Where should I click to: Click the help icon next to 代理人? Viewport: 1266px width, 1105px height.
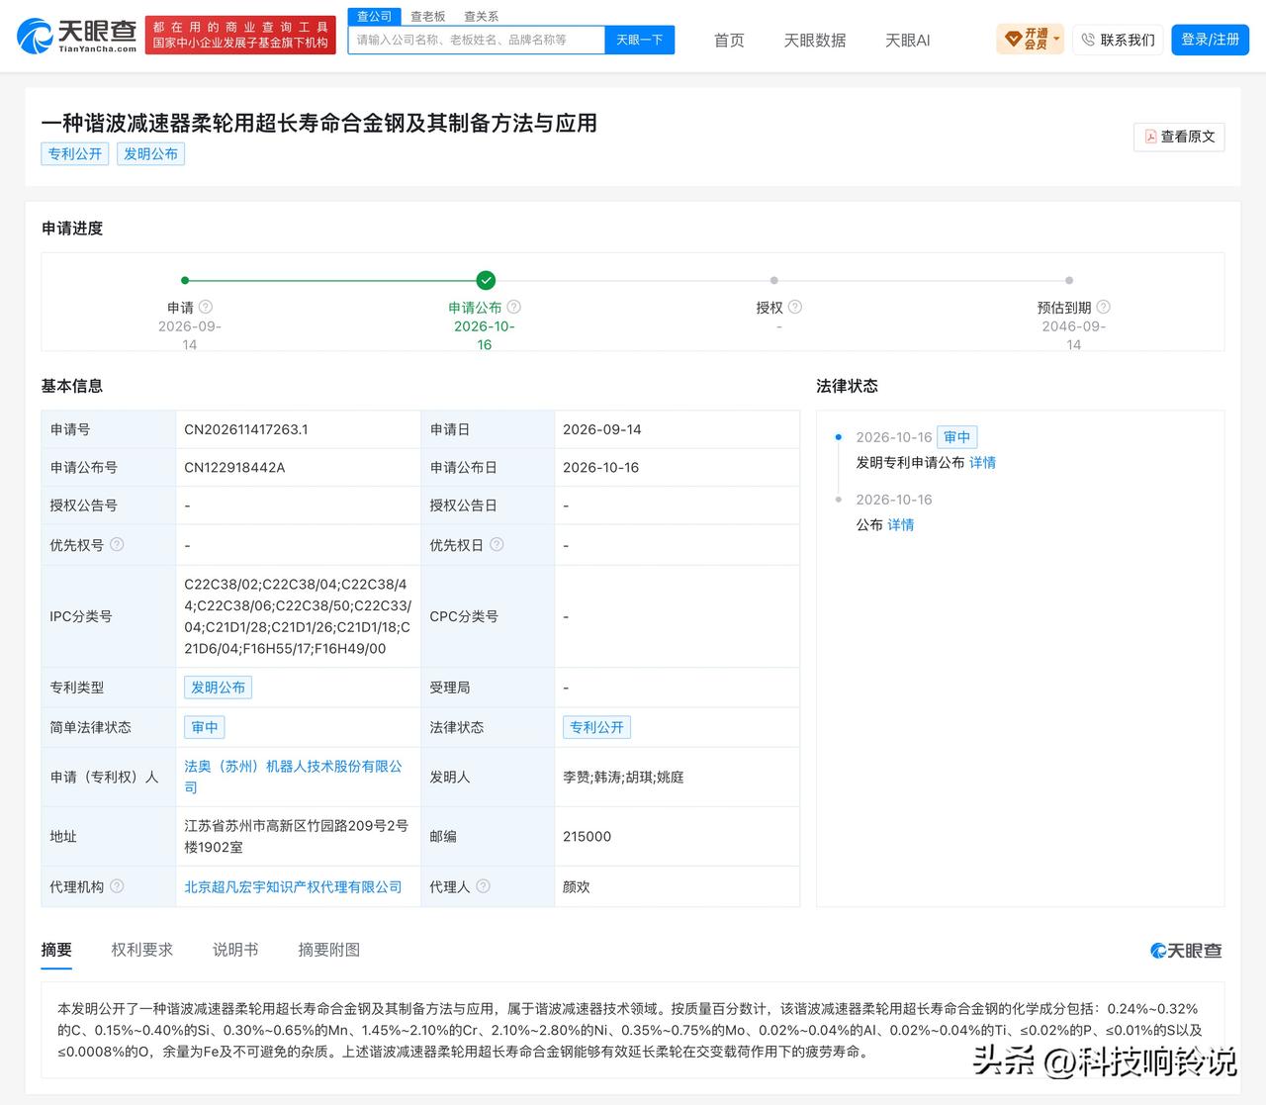tap(483, 886)
